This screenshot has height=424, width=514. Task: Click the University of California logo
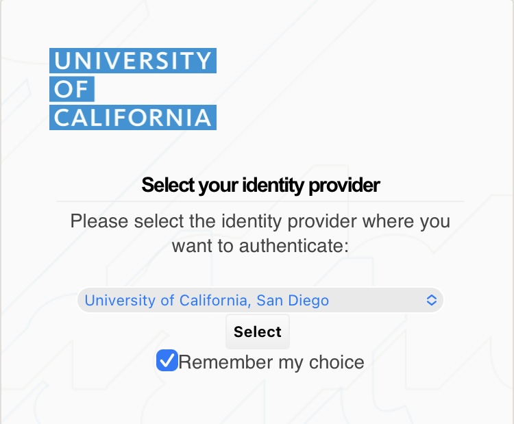(x=133, y=89)
